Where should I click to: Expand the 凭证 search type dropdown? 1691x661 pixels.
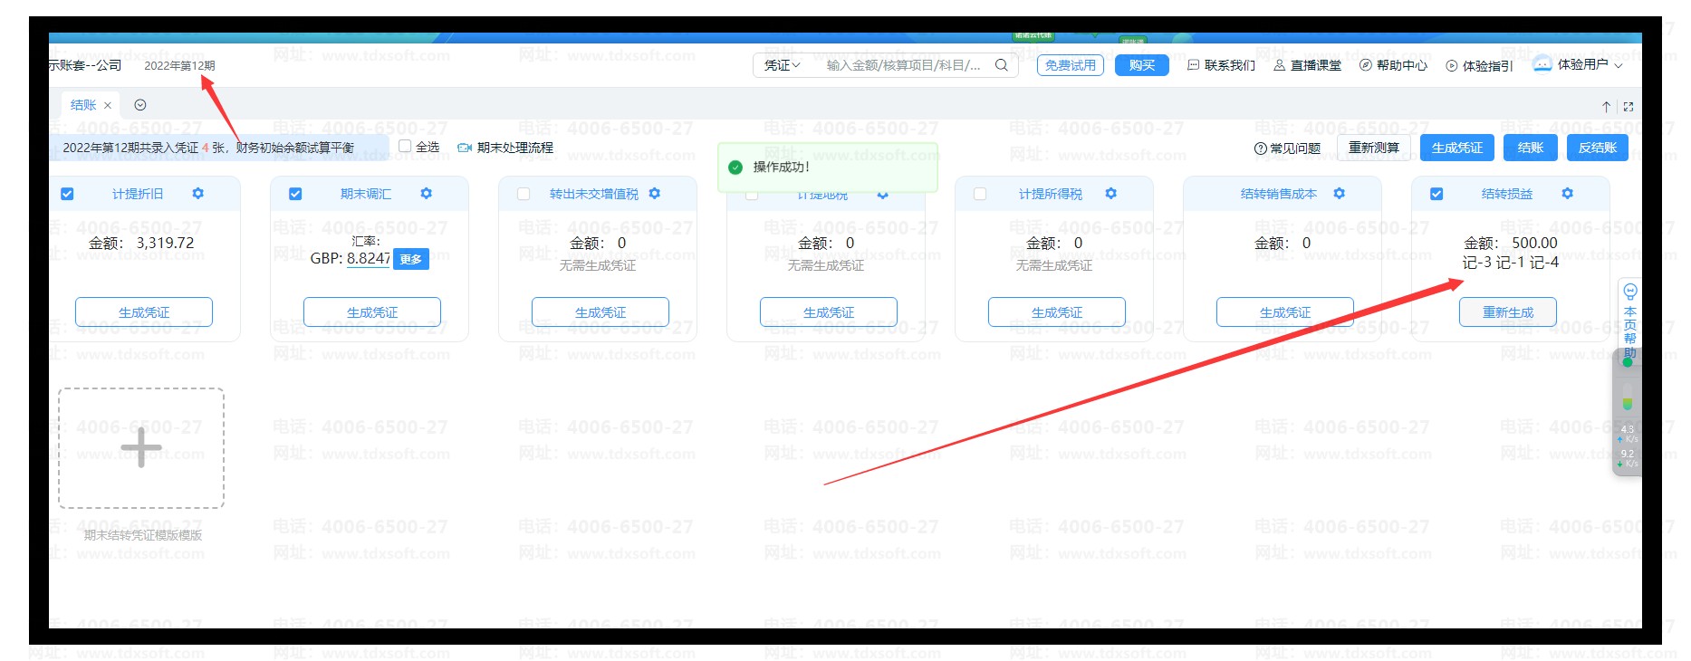pyautogui.click(x=782, y=65)
